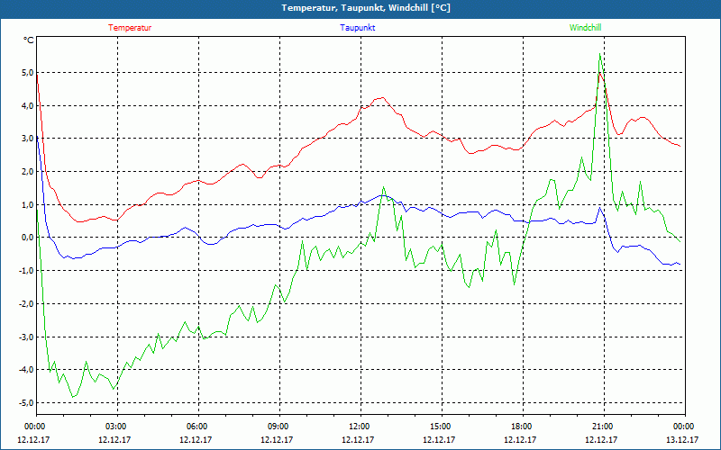Click the blue Taupunkt legend label
The image size is (721, 450).
point(357,28)
